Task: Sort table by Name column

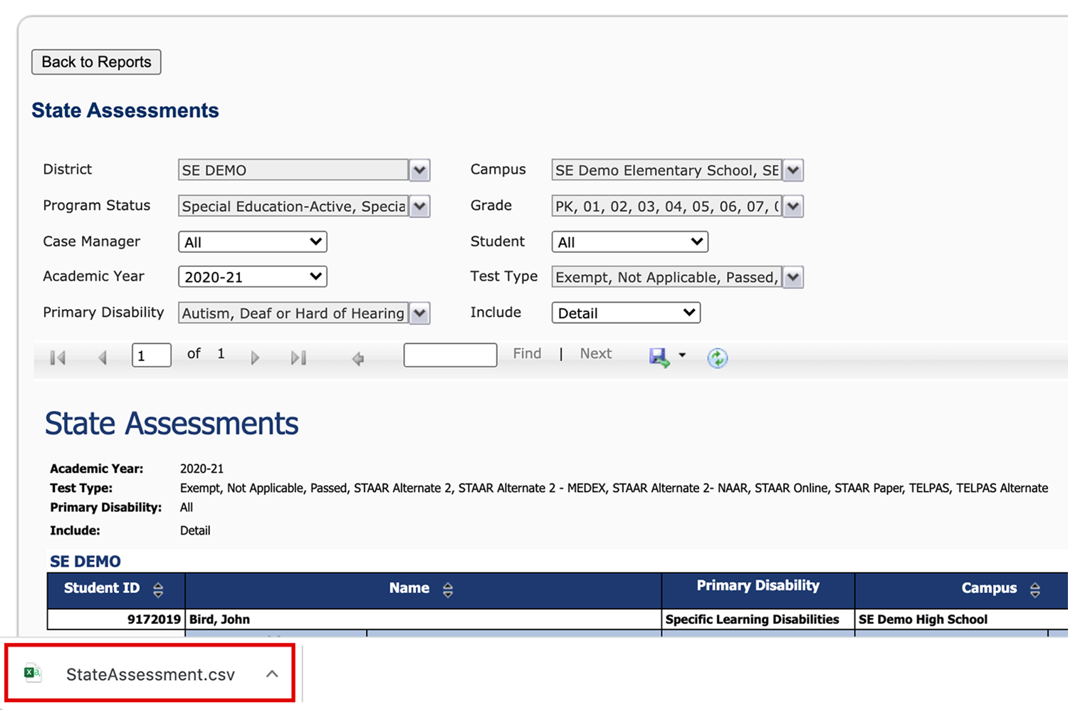Action: tap(448, 590)
